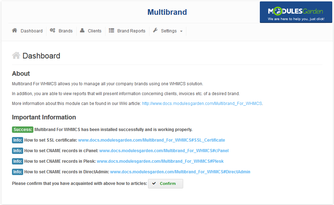Viewport: 334px width, 205px height.
Task: Open the SSL_Certificate documentation link
Action: point(152,140)
